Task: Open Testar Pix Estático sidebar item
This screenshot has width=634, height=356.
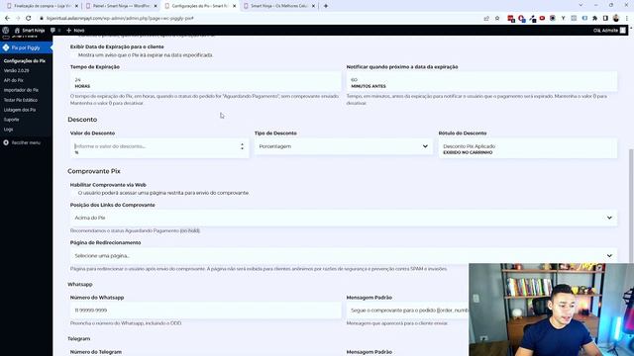Action: pyautogui.click(x=21, y=100)
